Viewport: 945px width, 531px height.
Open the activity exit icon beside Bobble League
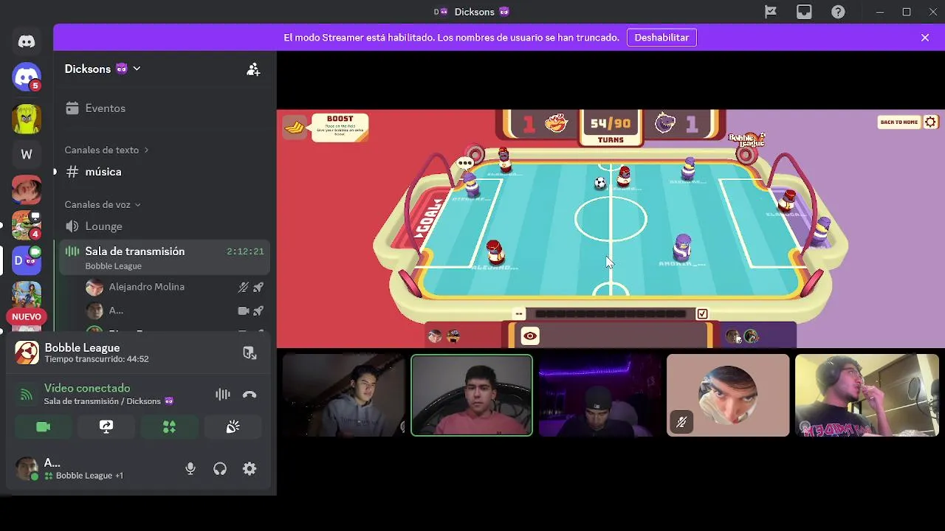tap(250, 353)
